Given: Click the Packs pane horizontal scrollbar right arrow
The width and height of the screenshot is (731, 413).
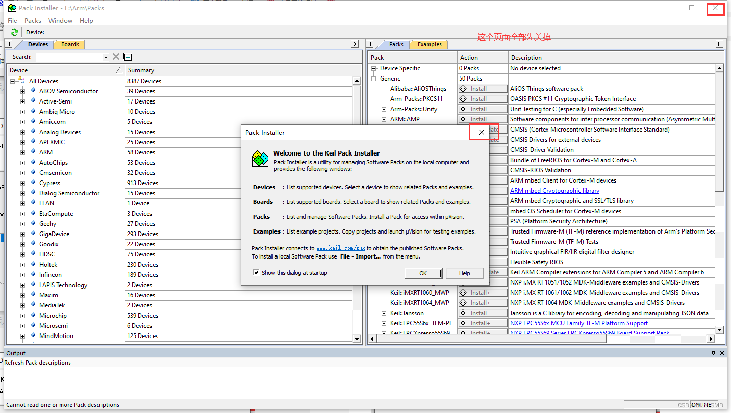Looking at the screenshot, I should [x=711, y=339].
